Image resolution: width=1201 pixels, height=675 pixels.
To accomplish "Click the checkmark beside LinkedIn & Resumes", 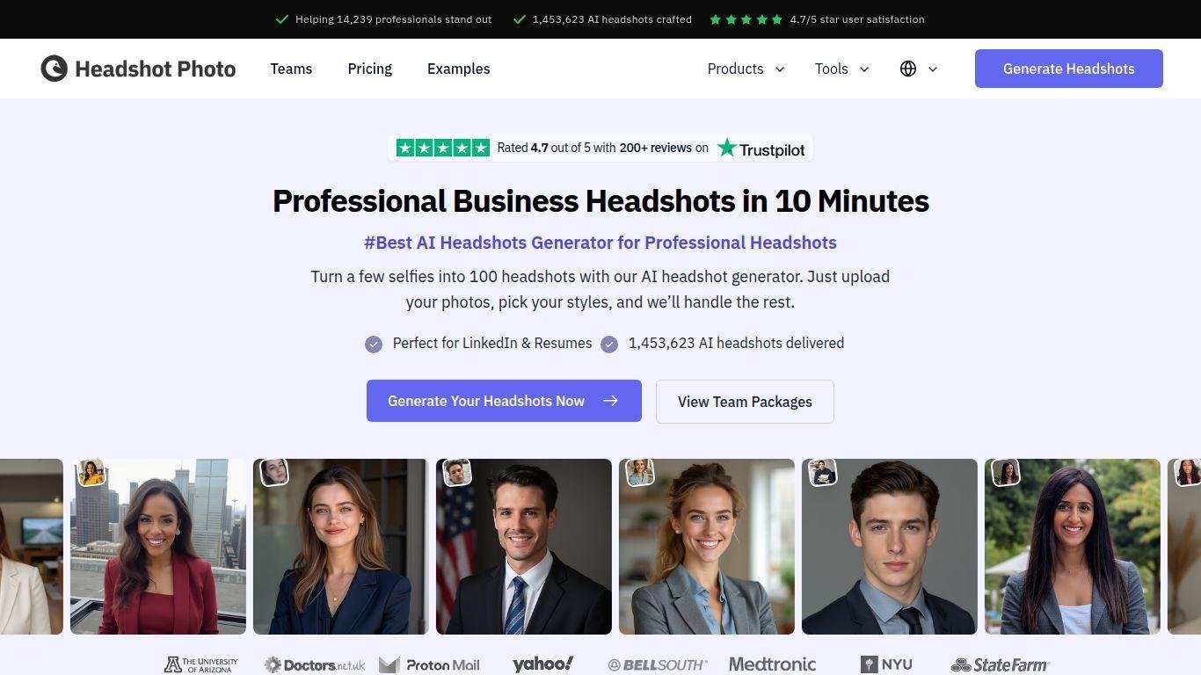I will [x=374, y=344].
